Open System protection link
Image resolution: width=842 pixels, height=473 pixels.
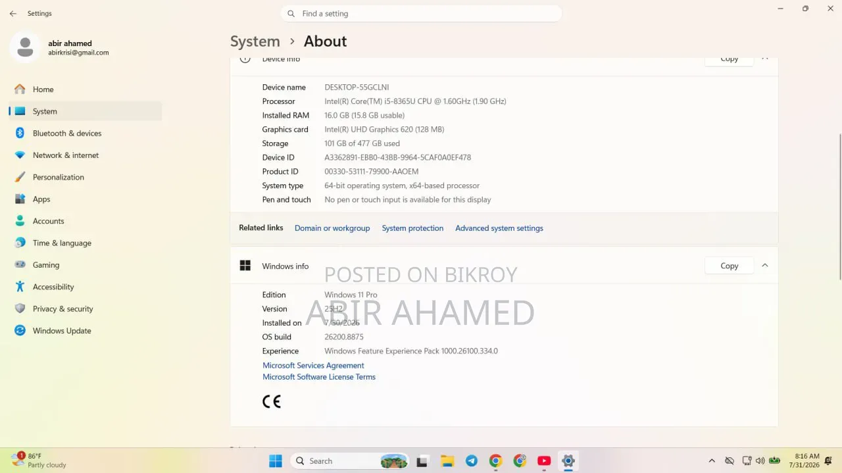point(412,228)
